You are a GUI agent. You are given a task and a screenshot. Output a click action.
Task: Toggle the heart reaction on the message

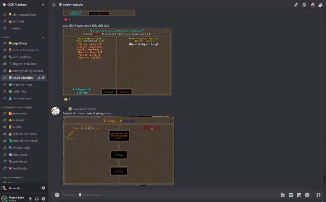(67, 19)
